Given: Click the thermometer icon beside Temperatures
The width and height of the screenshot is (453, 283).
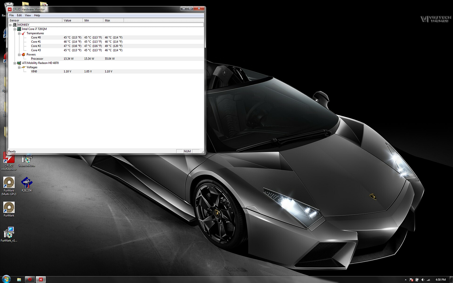Looking at the screenshot, I should click(x=23, y=33).
